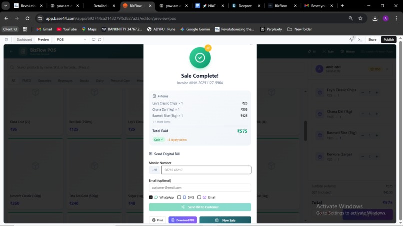Switch to the Dashboard tab in editor
This screenshot has height=226, width=403.
[x=24, y=40]
